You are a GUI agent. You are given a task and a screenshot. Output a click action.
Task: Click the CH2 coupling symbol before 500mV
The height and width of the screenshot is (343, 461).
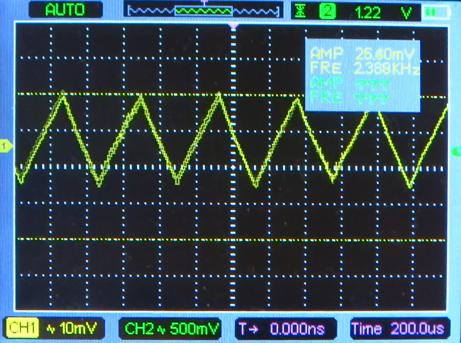pos(162,330)
